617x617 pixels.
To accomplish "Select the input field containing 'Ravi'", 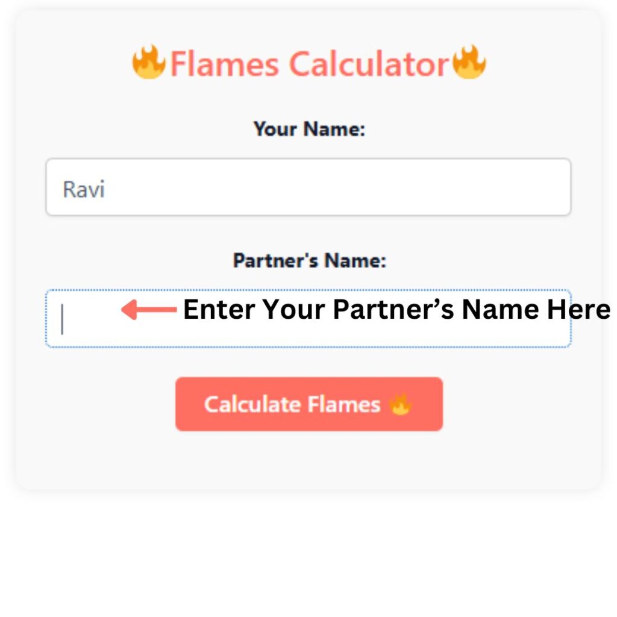I will coord(308,188).
